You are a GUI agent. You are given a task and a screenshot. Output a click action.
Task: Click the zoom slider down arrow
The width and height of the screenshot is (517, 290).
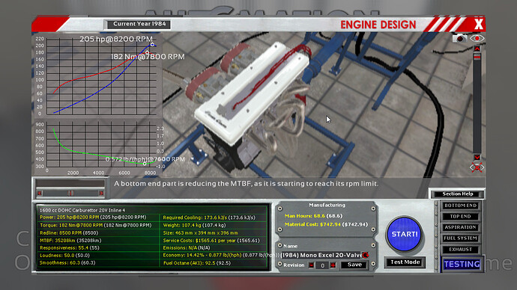pos(477,157)
